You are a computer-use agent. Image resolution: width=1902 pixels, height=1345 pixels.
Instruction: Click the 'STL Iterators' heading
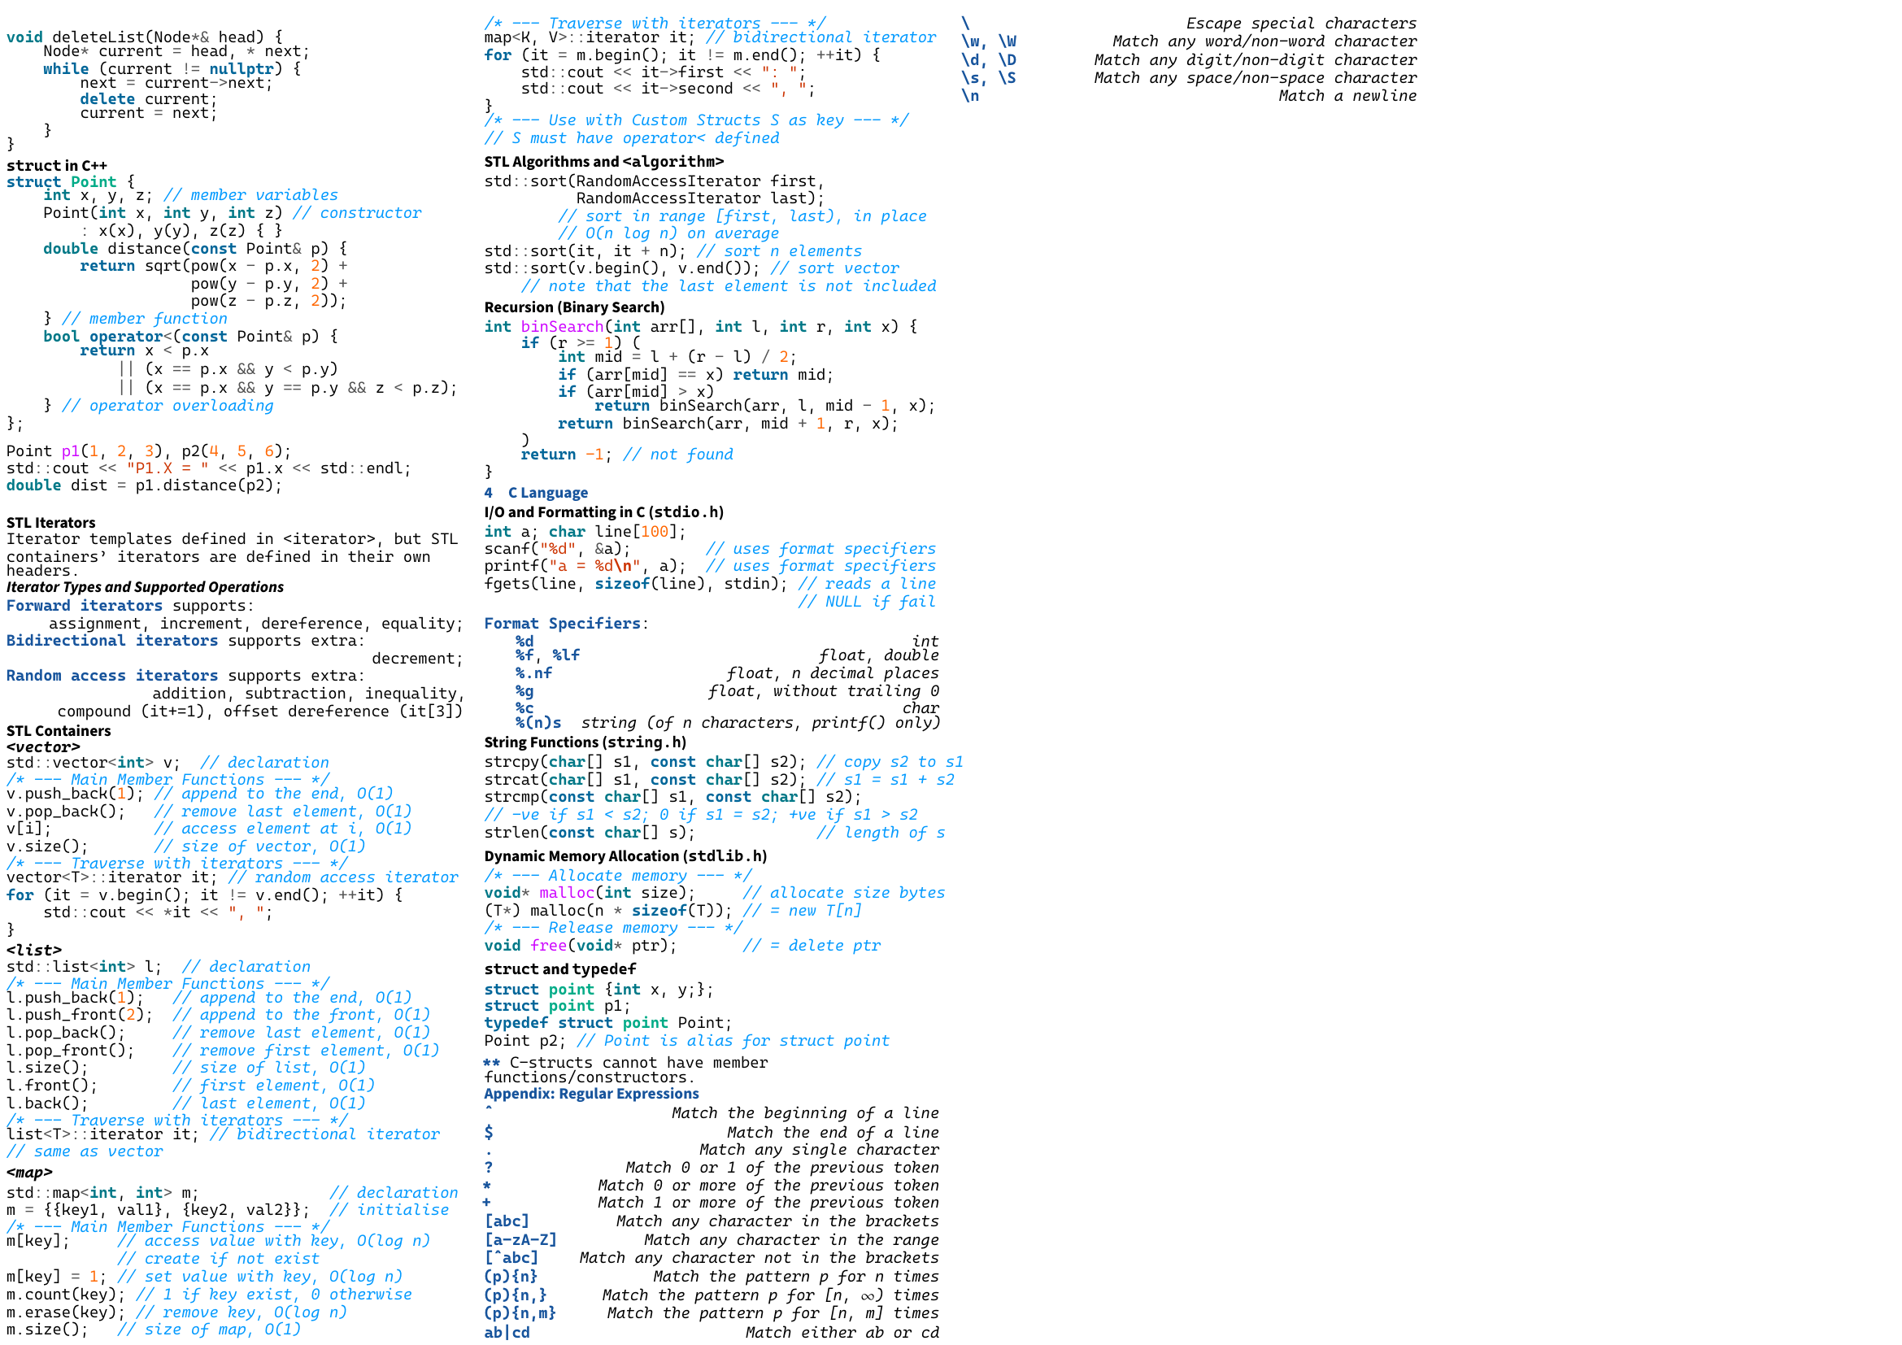50,523
